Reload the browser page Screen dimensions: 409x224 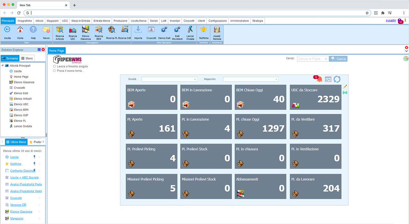click(19, 13)
